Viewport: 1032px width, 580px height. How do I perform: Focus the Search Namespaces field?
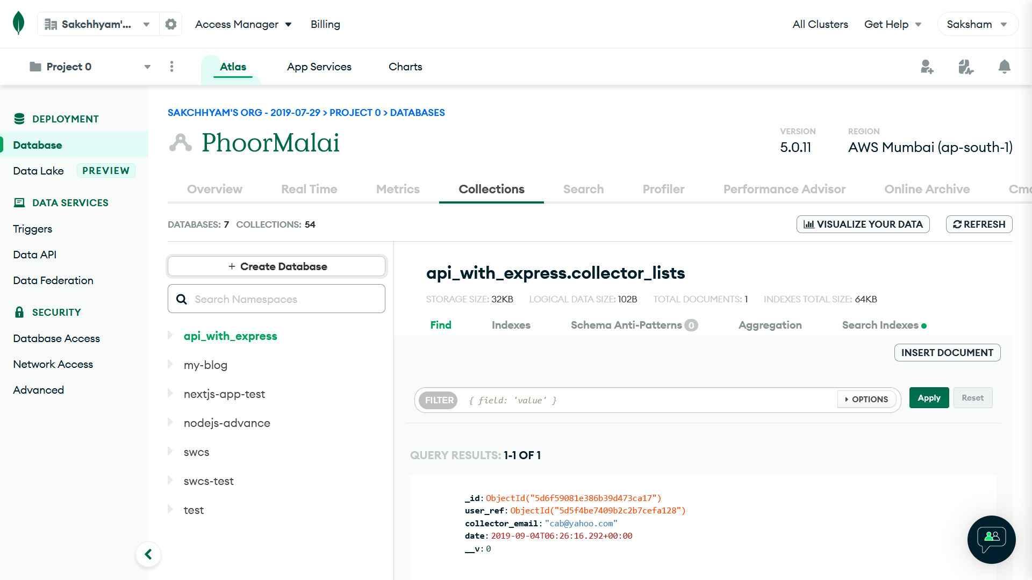(x=276, y=299)
